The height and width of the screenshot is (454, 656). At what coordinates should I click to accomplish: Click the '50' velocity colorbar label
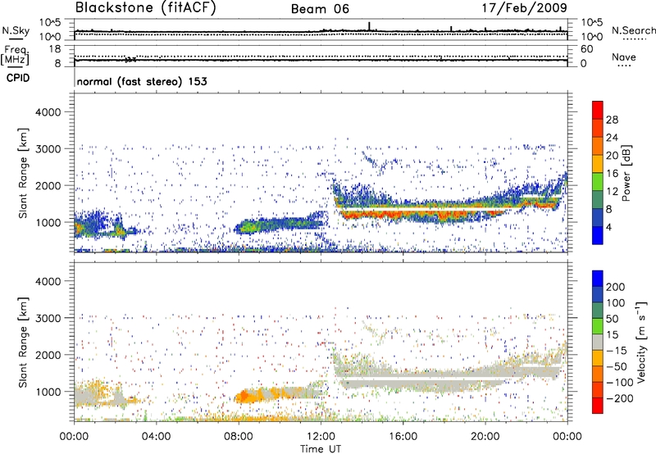(x=612, y=319)
